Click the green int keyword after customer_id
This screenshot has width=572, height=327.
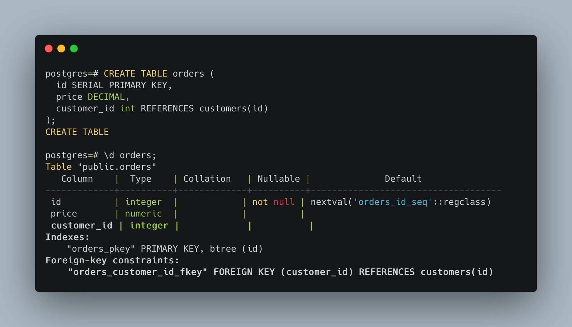pos(127,109)
